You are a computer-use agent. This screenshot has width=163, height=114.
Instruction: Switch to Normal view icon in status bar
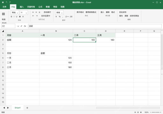[x=135, y=112]
